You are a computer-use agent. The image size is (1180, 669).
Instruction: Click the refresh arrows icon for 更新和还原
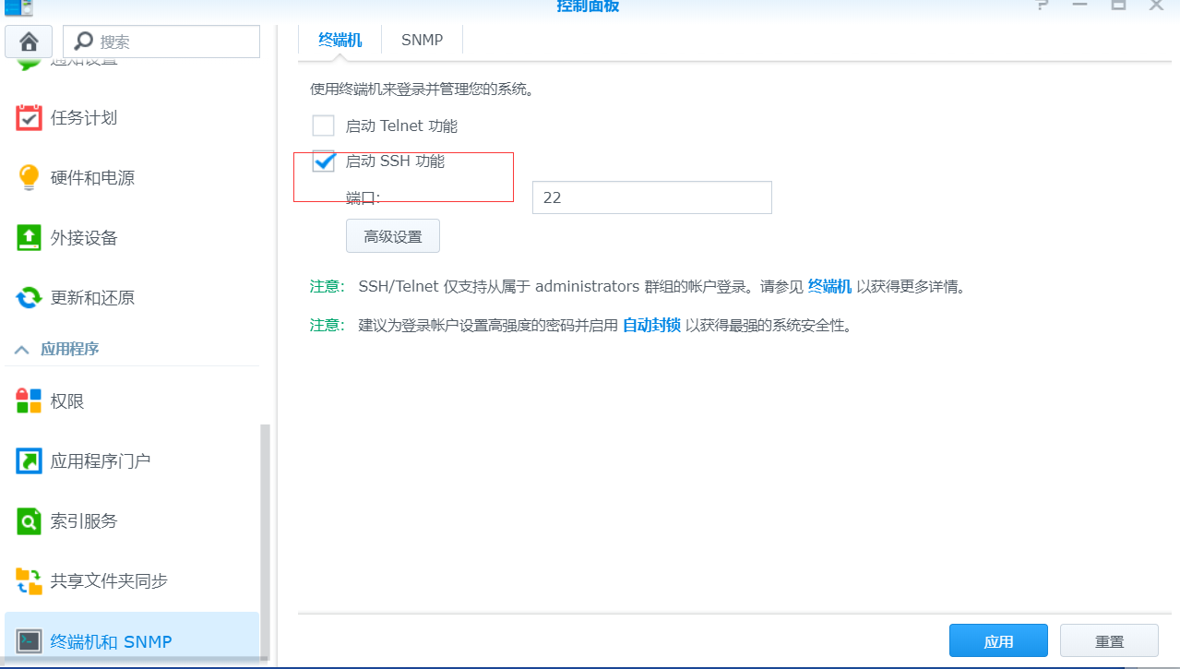(30, 298)
